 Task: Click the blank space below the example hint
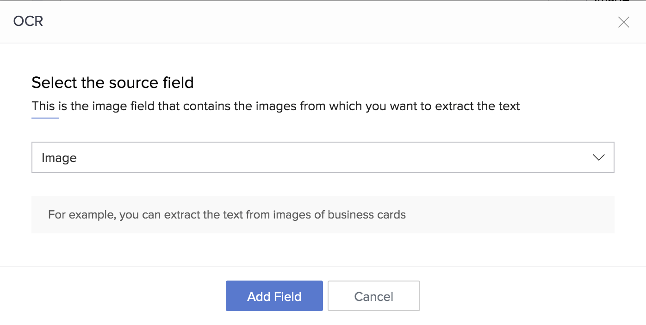click(x=323, y=250)
